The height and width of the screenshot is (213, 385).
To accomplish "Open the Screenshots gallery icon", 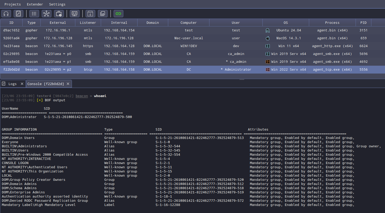I will coord(103,14).
